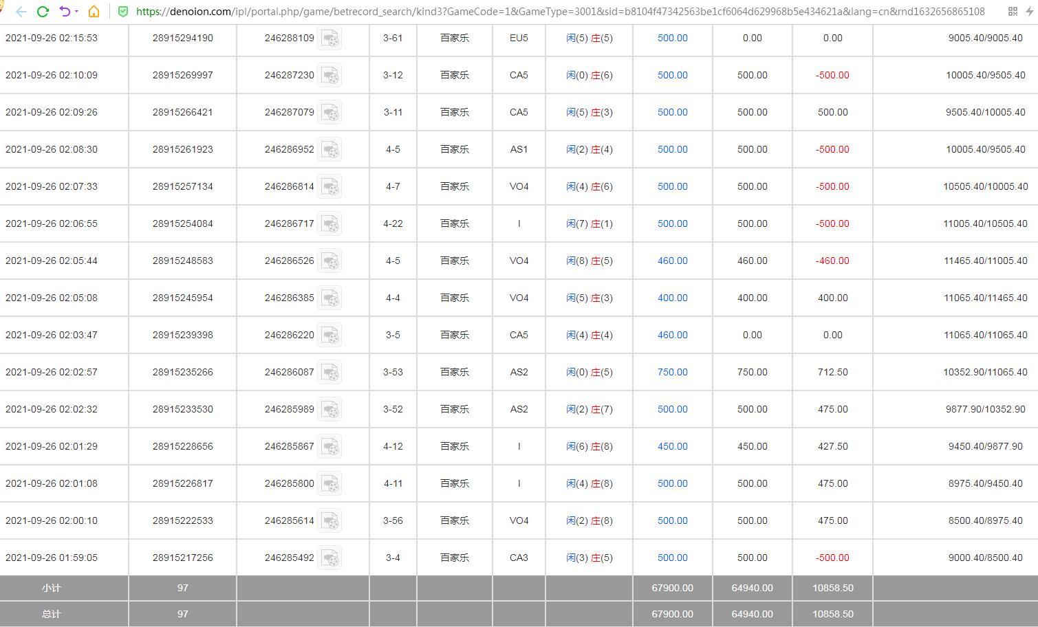
Task: Open video replay for round 246285492
Action: [330, 558]
